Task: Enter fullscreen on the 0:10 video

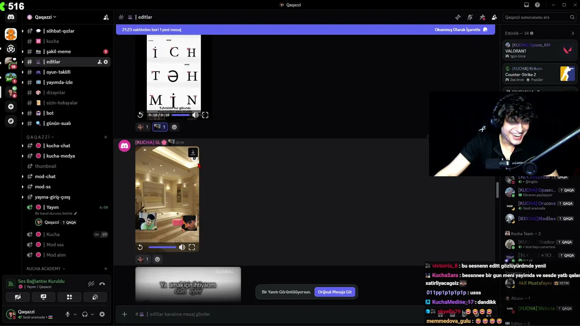Action: point(205,115)
